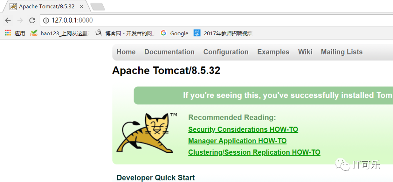This screenshot has height=182, width=393.
Task: Click the Recommended Reading: label
Action: click(x=232, y=118)
